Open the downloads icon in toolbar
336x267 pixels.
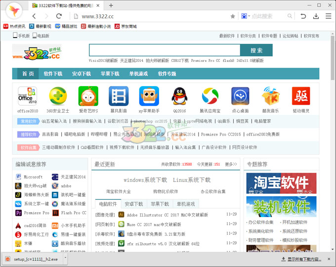[316, 16]
